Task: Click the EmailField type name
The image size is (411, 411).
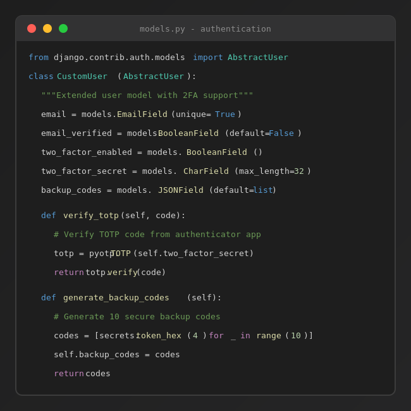Action: tap(142, 114)
